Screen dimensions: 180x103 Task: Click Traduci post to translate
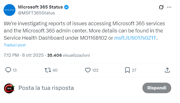[15, 45]
